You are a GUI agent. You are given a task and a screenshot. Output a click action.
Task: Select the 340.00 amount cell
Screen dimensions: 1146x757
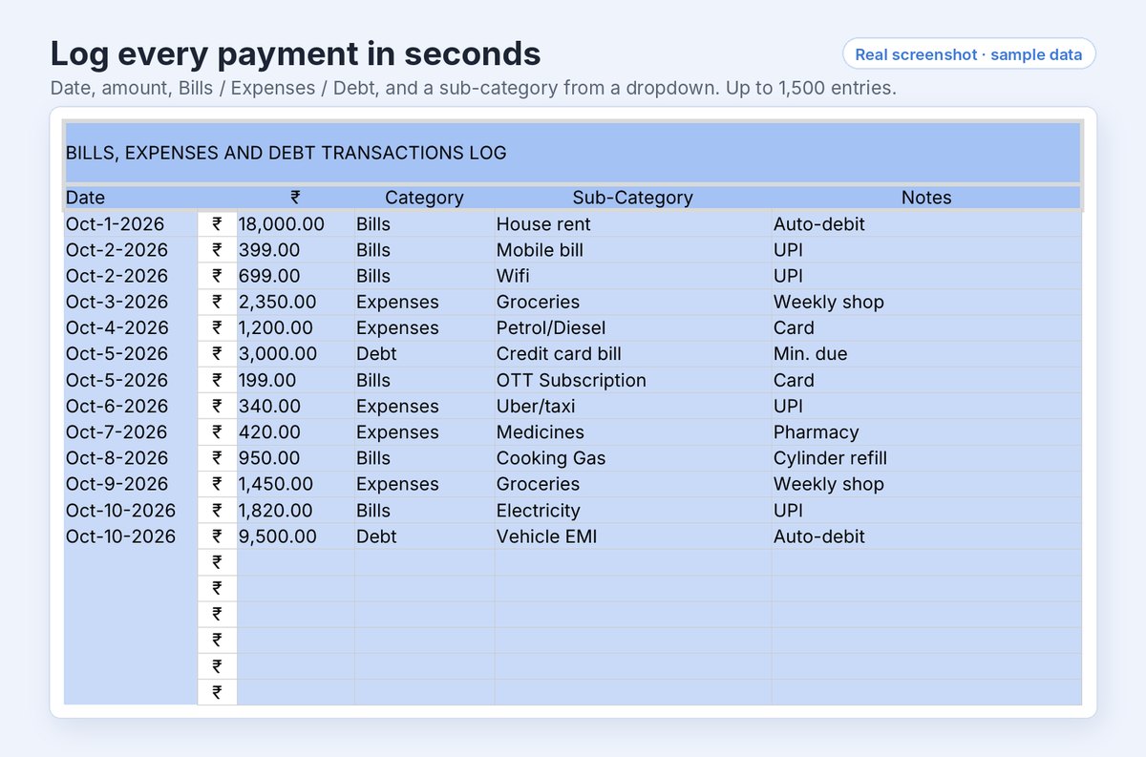click(295, 407)
